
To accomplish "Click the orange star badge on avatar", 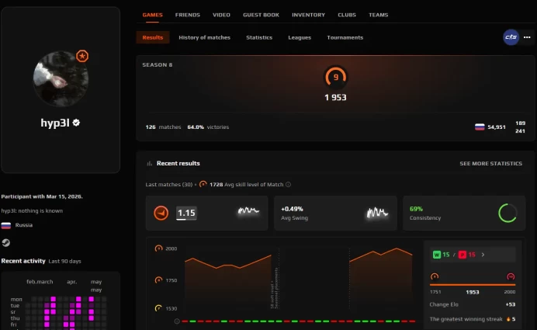I will (x=82, y=56).
